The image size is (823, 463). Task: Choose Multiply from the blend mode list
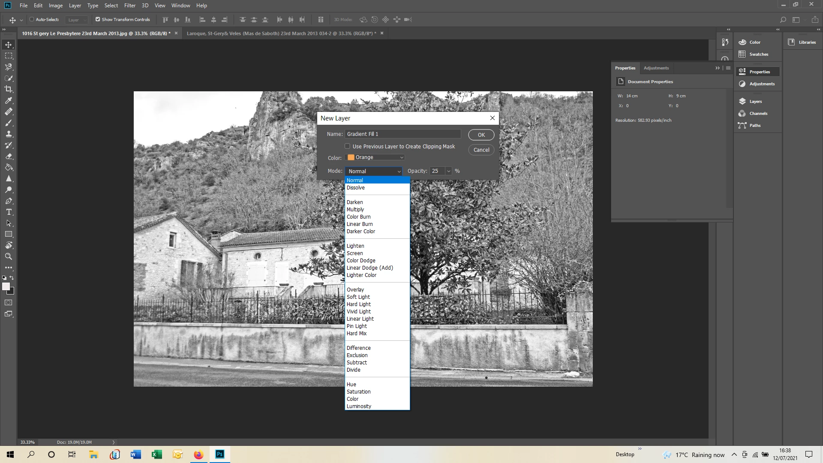coord(355,210)
